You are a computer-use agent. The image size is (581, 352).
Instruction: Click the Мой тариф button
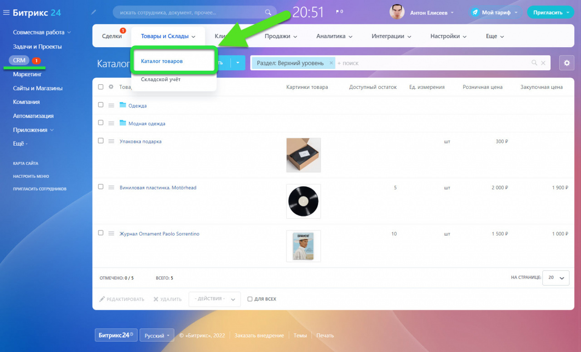[x=495, y=13]
